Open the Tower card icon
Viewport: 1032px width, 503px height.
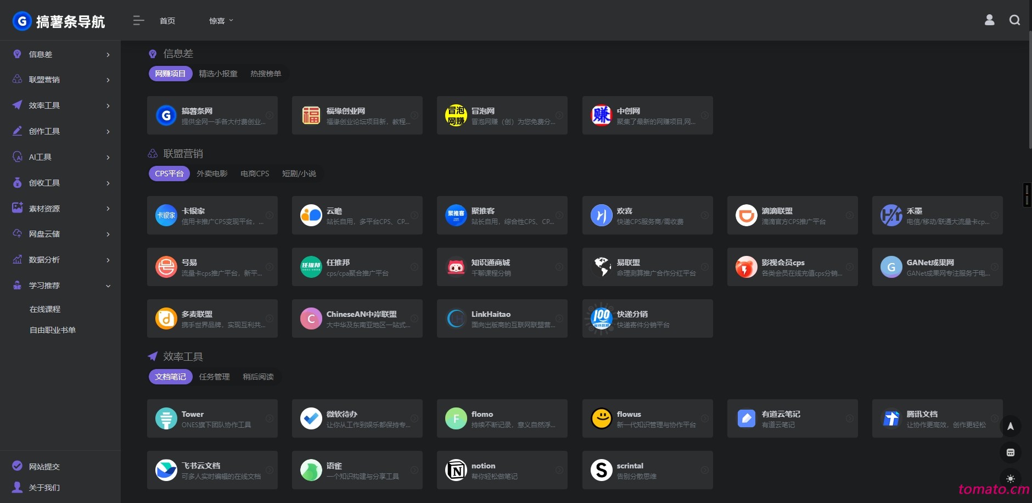(x=166, y=418)
